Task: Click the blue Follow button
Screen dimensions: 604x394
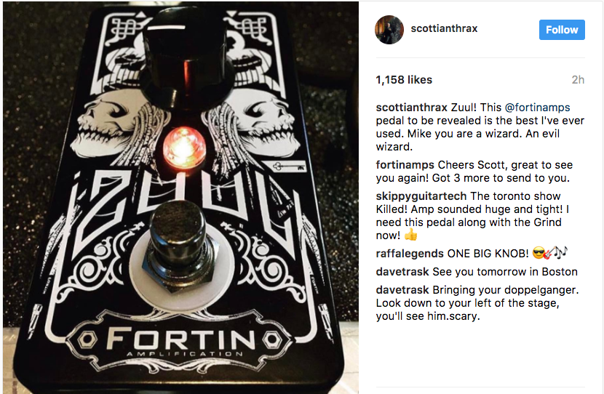Action: click(x=562, y=30)
